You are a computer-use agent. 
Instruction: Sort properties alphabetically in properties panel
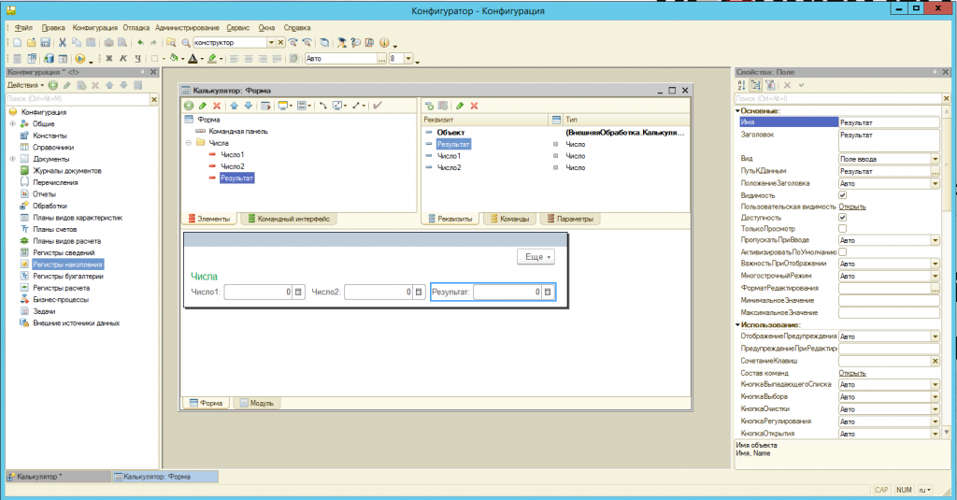click(742, 85)
